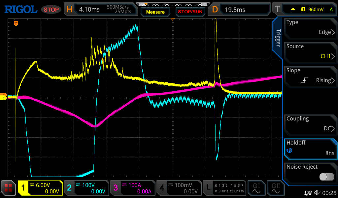338x198 pixels.
Task: Select the Coupling DC menu item
Action: (310, 124)
